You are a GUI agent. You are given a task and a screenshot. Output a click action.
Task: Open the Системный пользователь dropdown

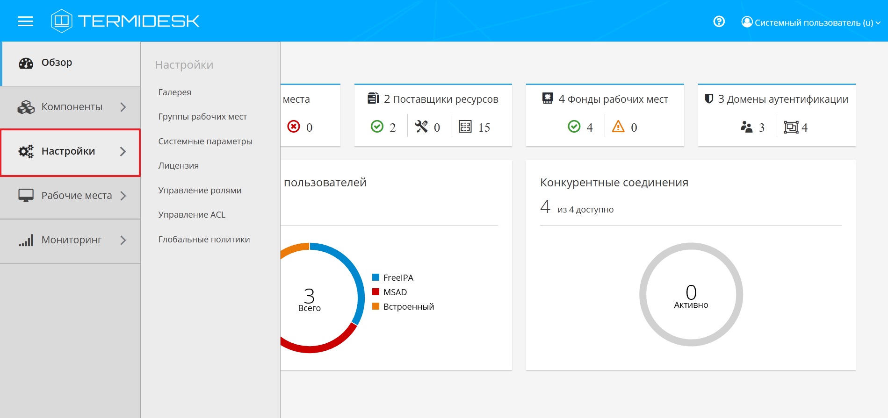(x=811, y=22)
